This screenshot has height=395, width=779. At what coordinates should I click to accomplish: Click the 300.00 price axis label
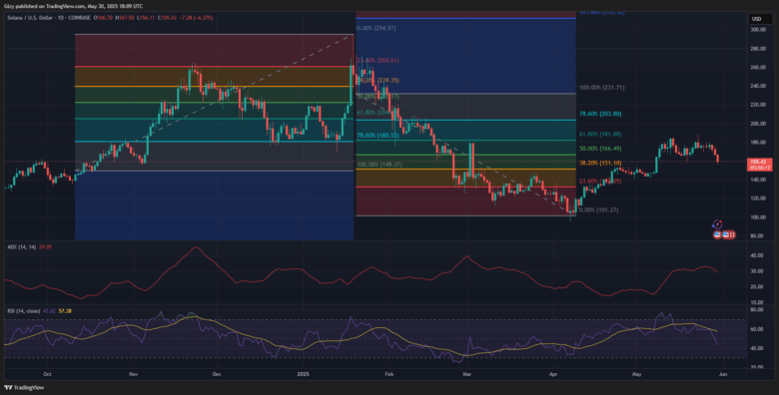tap(757, 30)
